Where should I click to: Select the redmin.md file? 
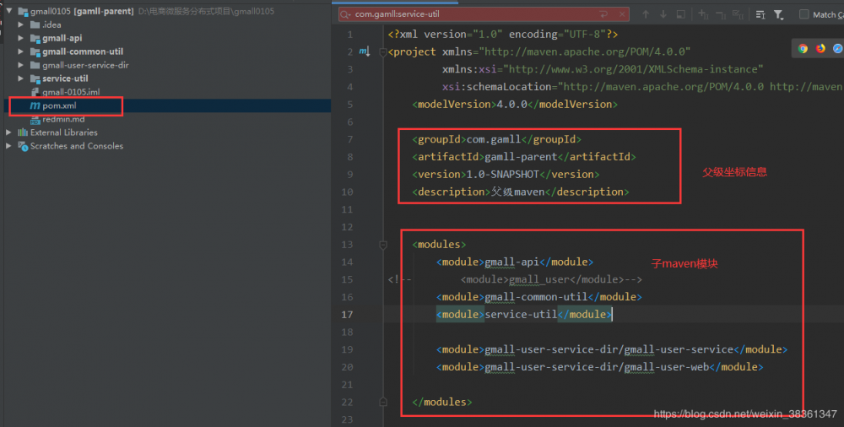point(64,119)
